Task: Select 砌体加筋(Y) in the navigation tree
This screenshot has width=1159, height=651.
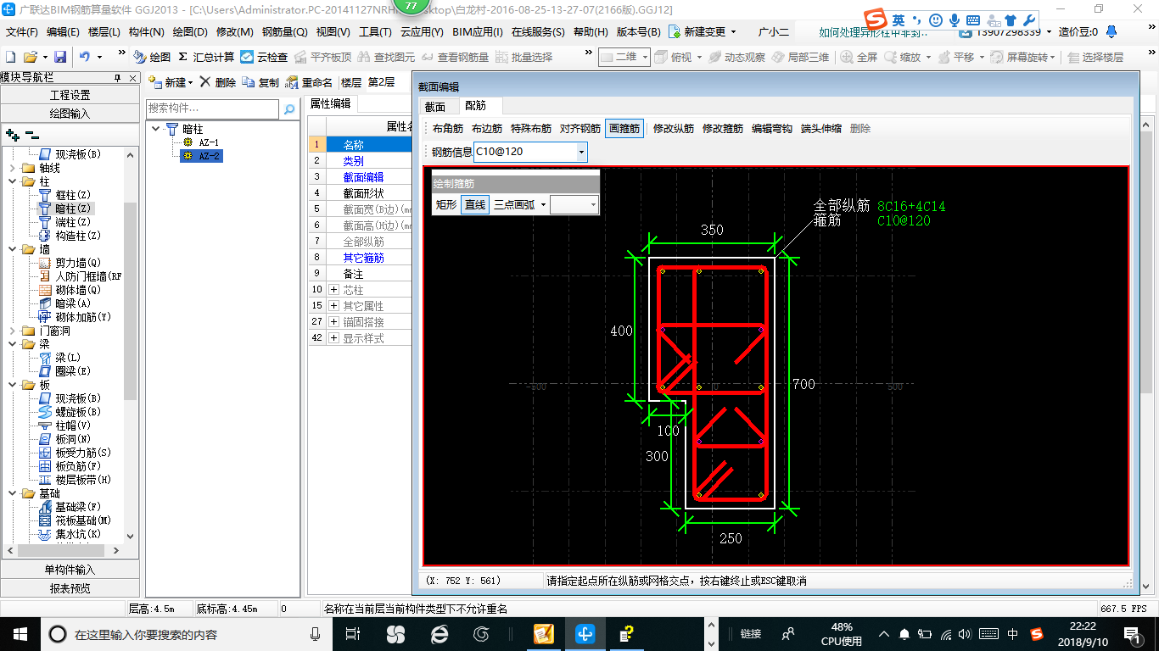Action: point(75,317)
